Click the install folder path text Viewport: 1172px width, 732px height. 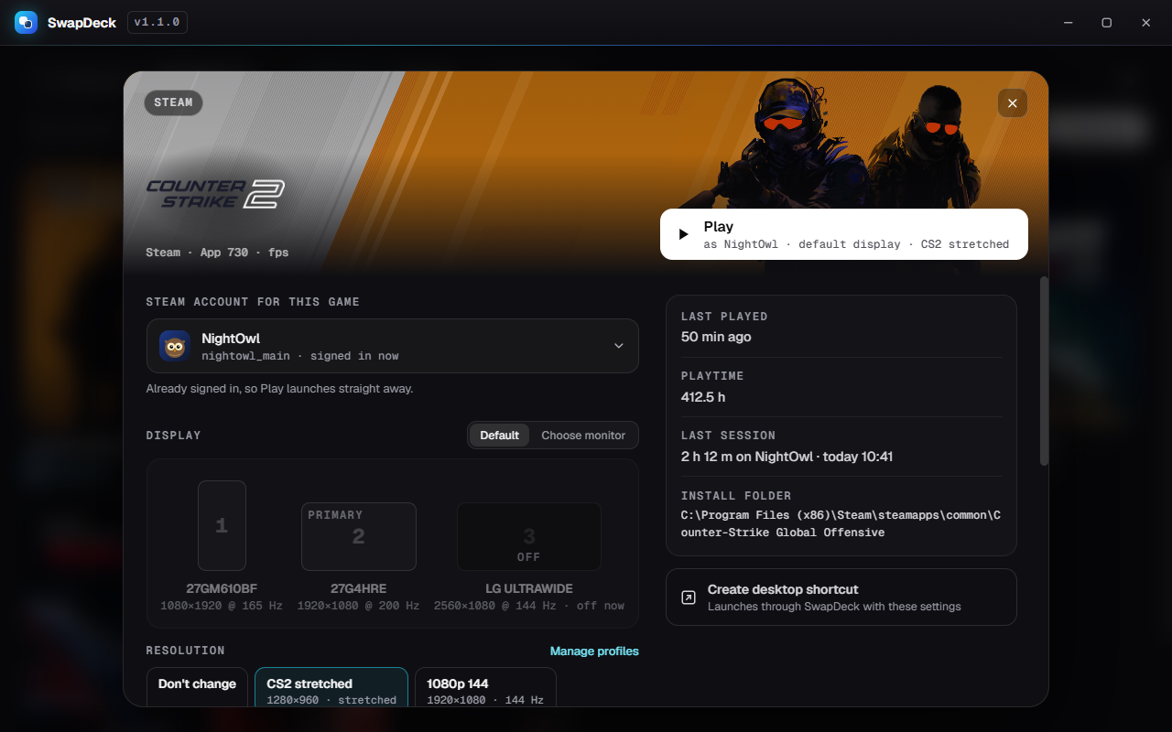pyautogui.click(x=841, y=523)
